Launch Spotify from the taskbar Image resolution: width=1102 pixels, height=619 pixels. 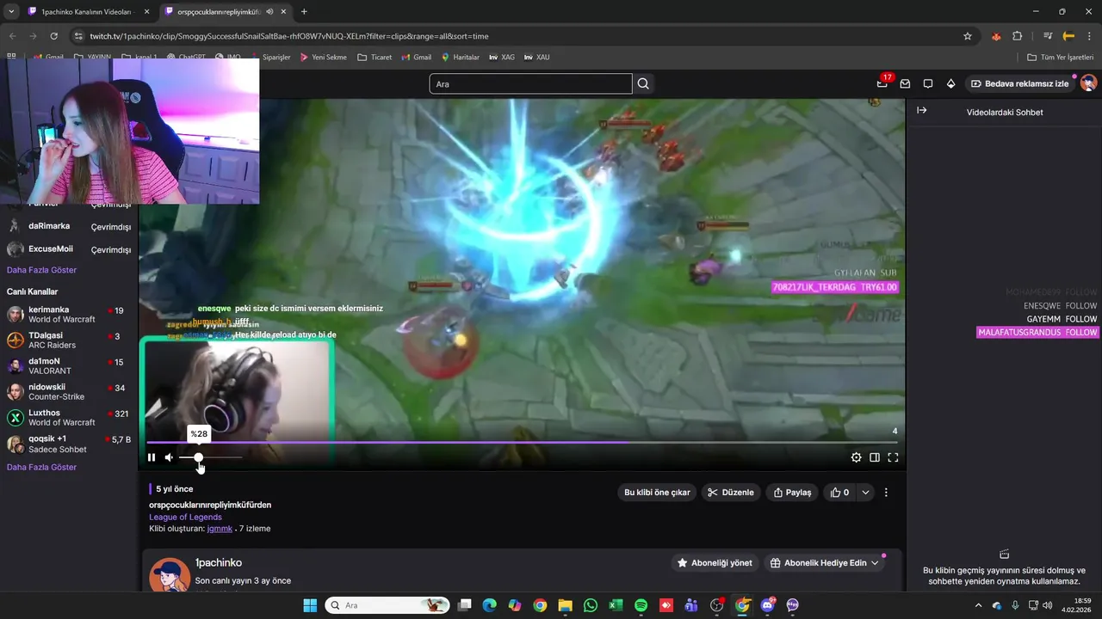641,605
